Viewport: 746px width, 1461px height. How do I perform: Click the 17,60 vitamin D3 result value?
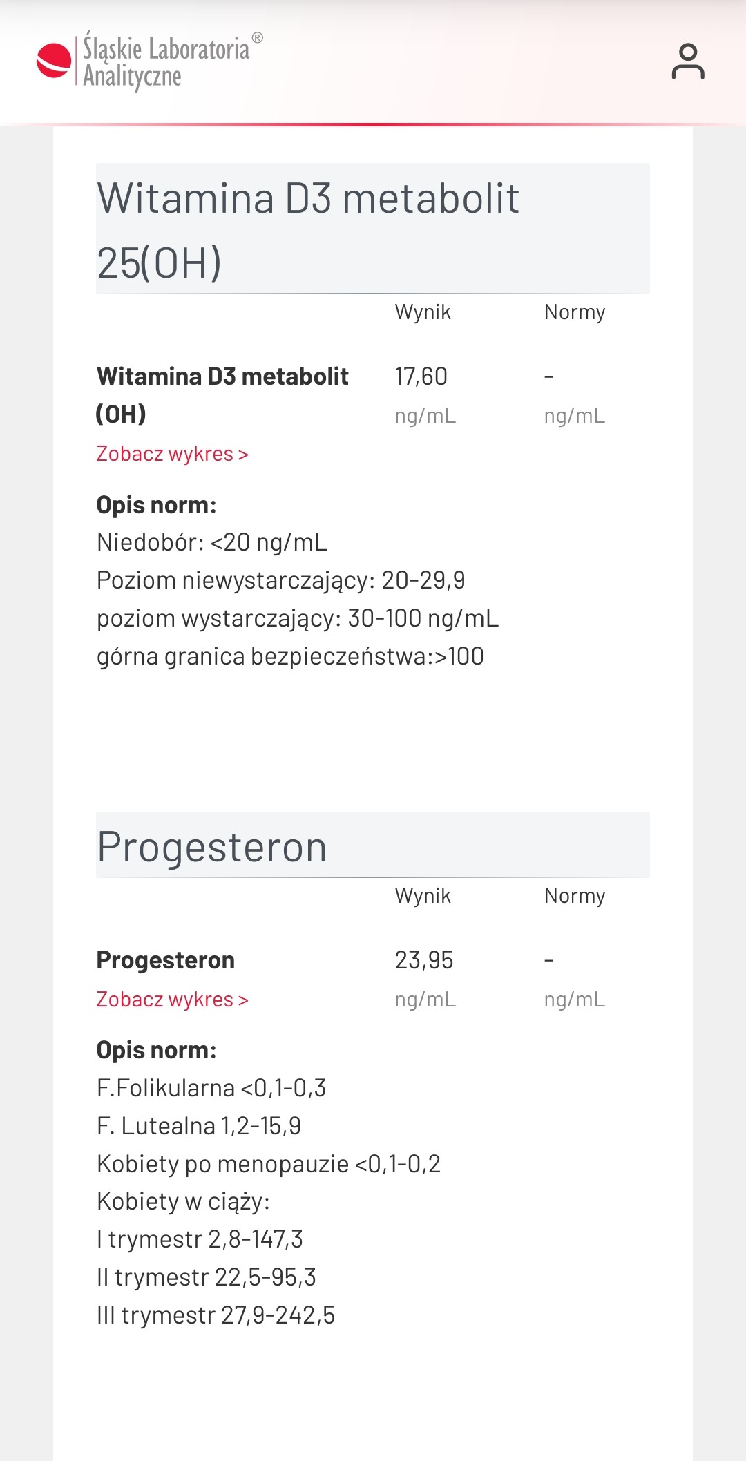(x=421, y=376)
